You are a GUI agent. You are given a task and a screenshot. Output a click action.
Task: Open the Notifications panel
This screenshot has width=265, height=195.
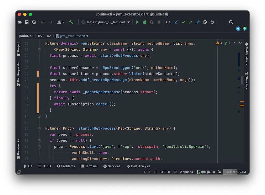pos(247,54)
